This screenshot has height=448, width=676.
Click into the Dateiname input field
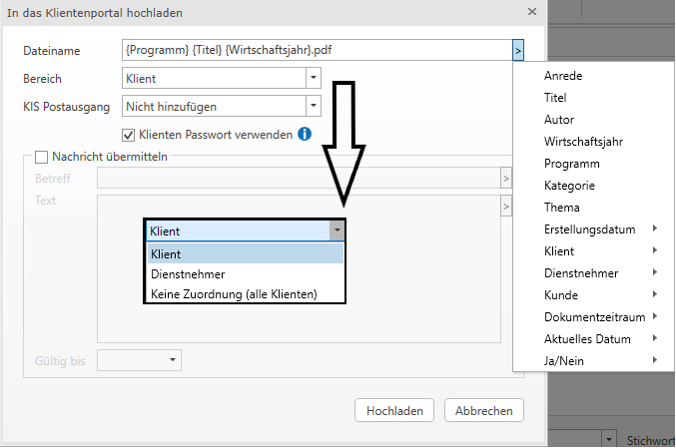coord(315,50)
